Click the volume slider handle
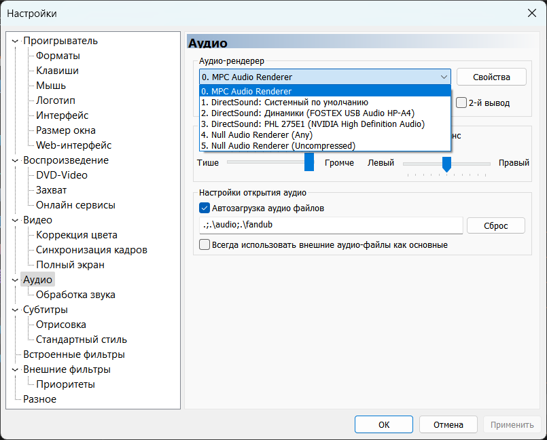This screenshot has height=440, width=547. 309,162
